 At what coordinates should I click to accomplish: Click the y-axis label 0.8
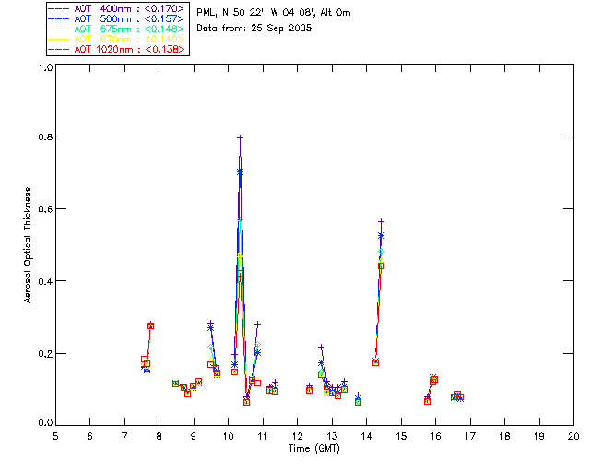[45, 136]
